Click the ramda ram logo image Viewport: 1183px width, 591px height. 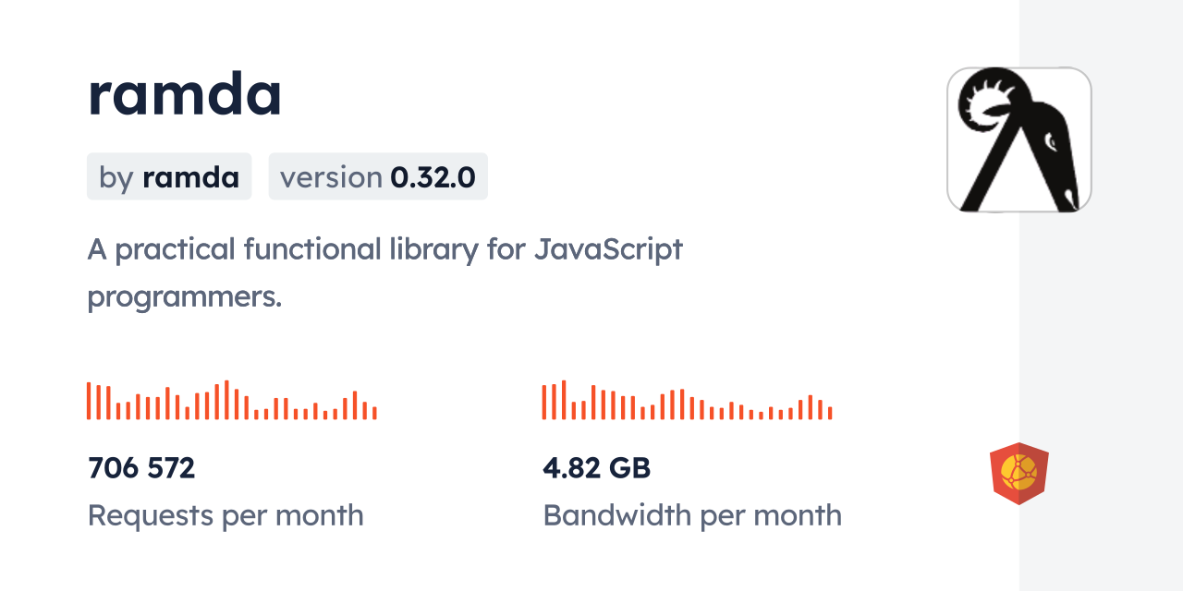pos(1018,139)
